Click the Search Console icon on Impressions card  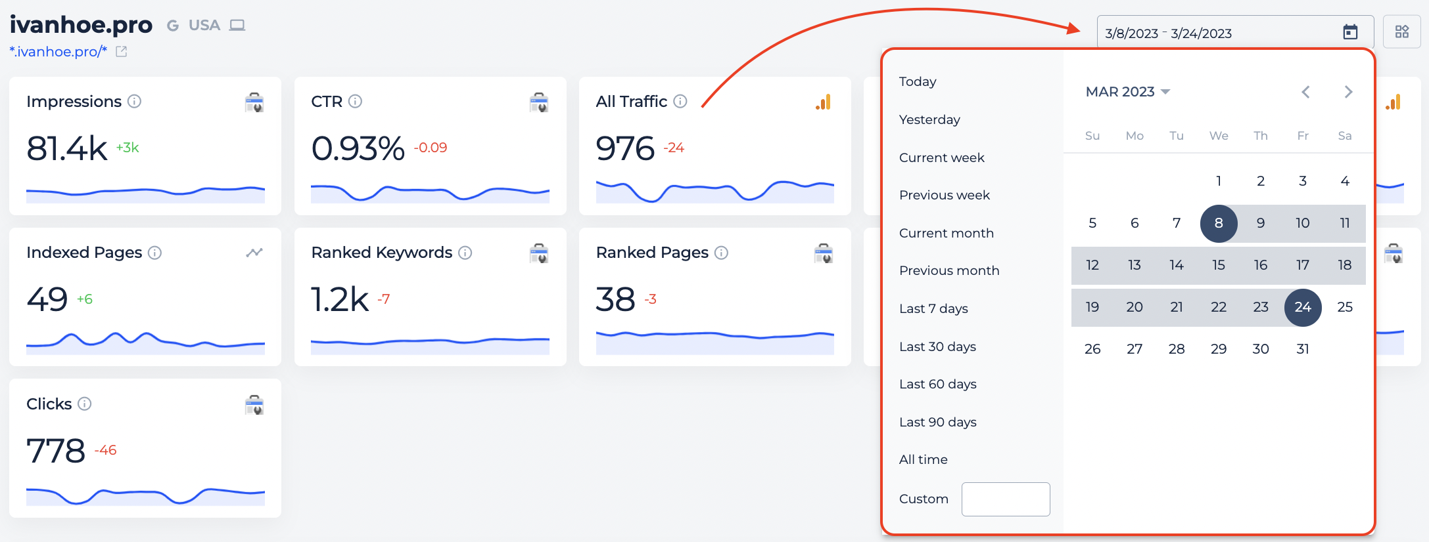point(254,102)
